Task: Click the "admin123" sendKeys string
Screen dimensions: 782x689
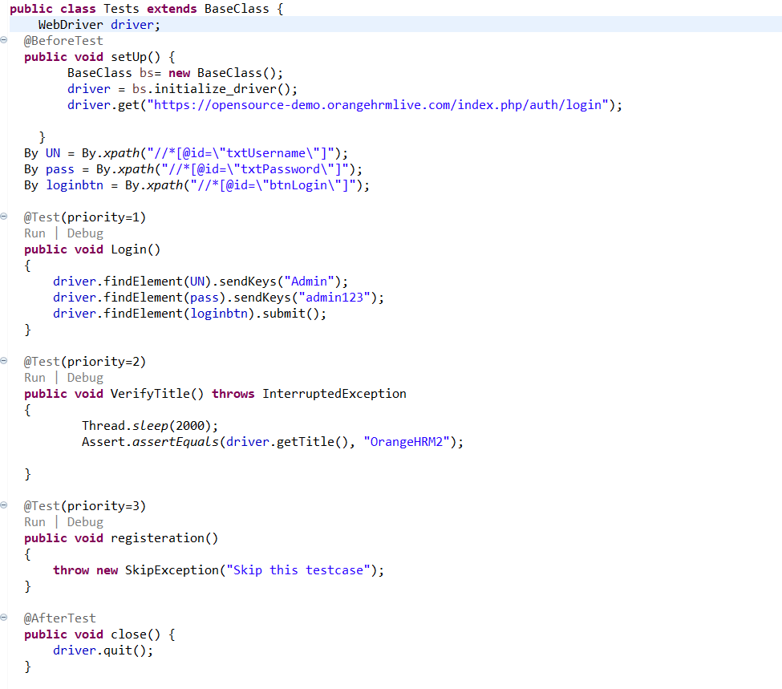Action: click(334, 298)
